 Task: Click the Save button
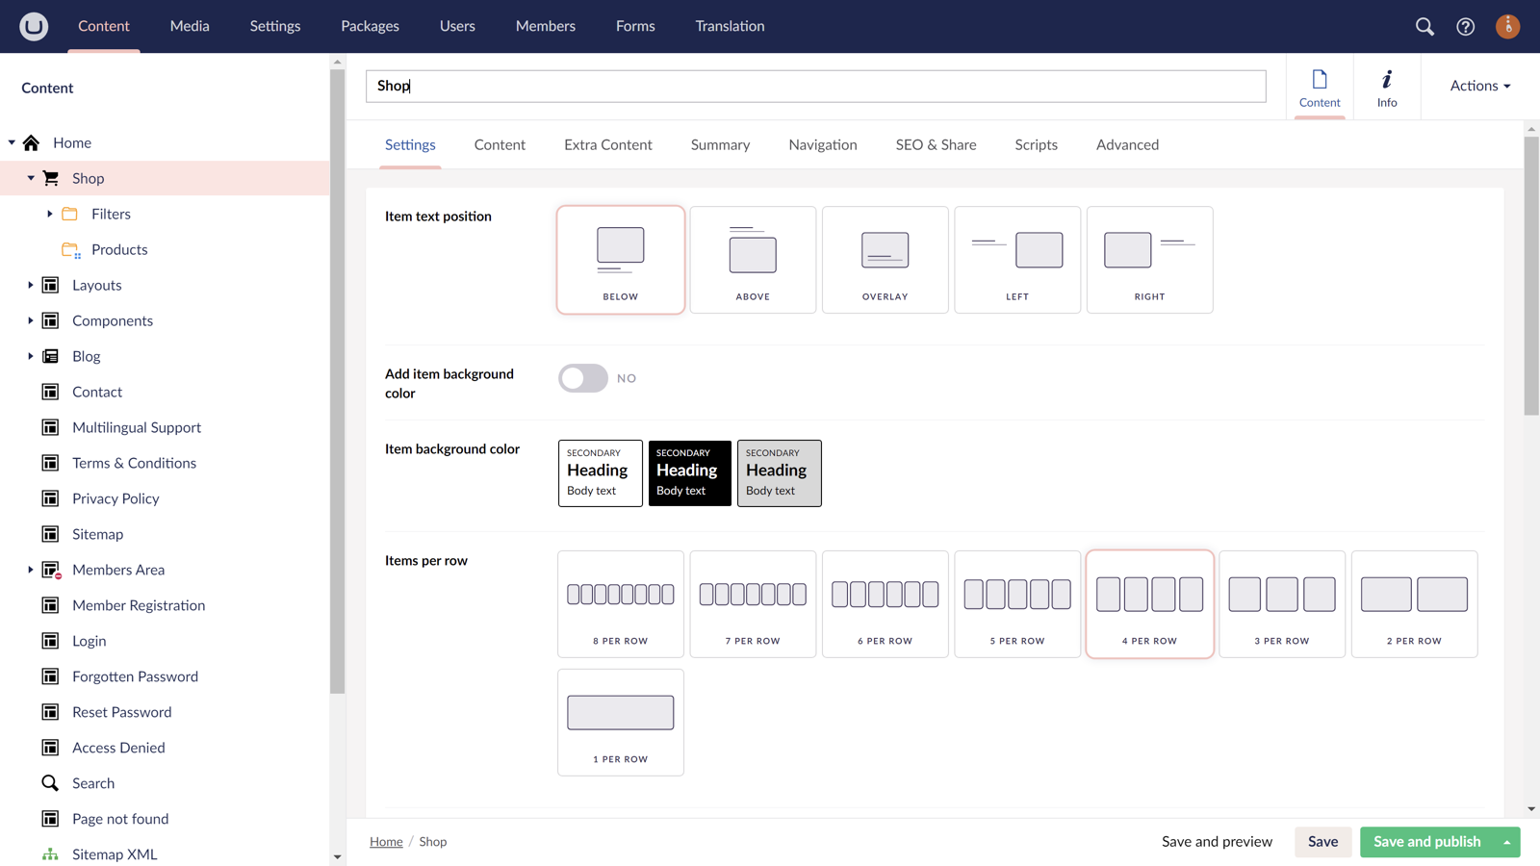click(x=1322, y=842)
